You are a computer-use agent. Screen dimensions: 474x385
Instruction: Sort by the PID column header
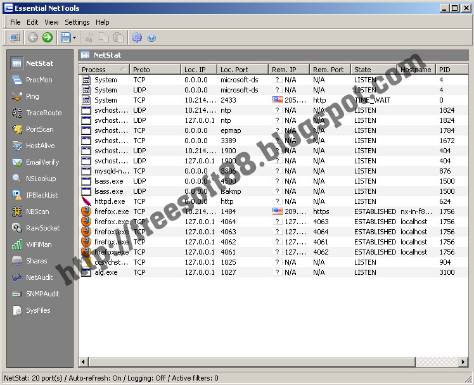[452, 70]
